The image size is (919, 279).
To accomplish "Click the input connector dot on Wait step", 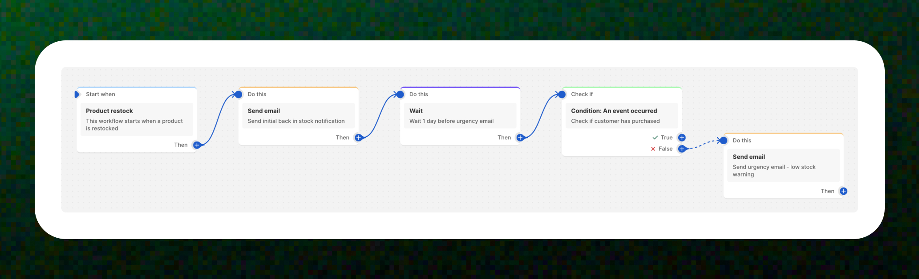I will [400, 94].
